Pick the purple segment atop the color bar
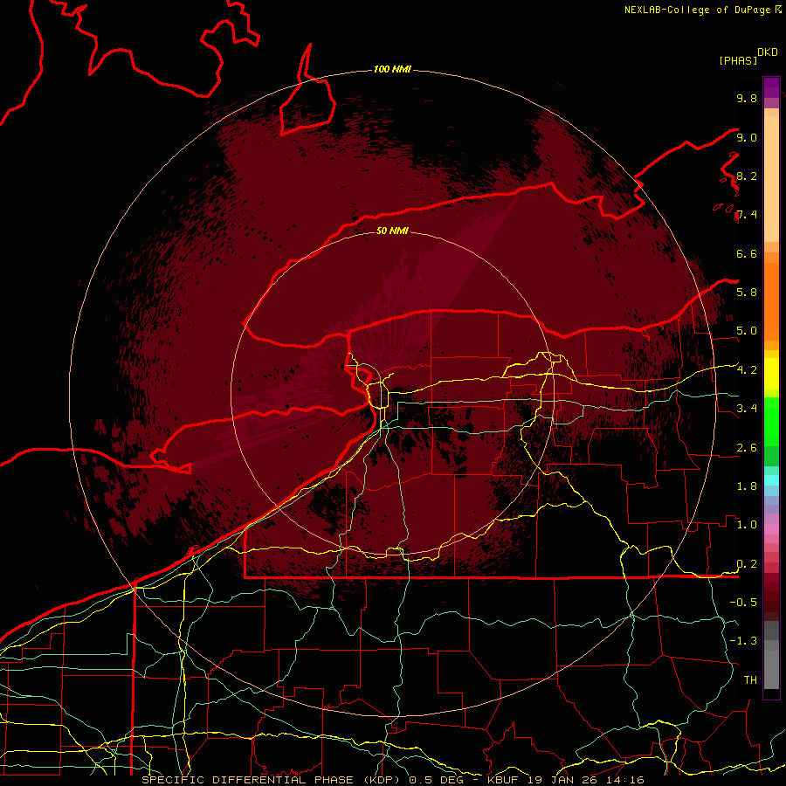The height and width of the screenshot is (786, 786). (x=771, y=87)
